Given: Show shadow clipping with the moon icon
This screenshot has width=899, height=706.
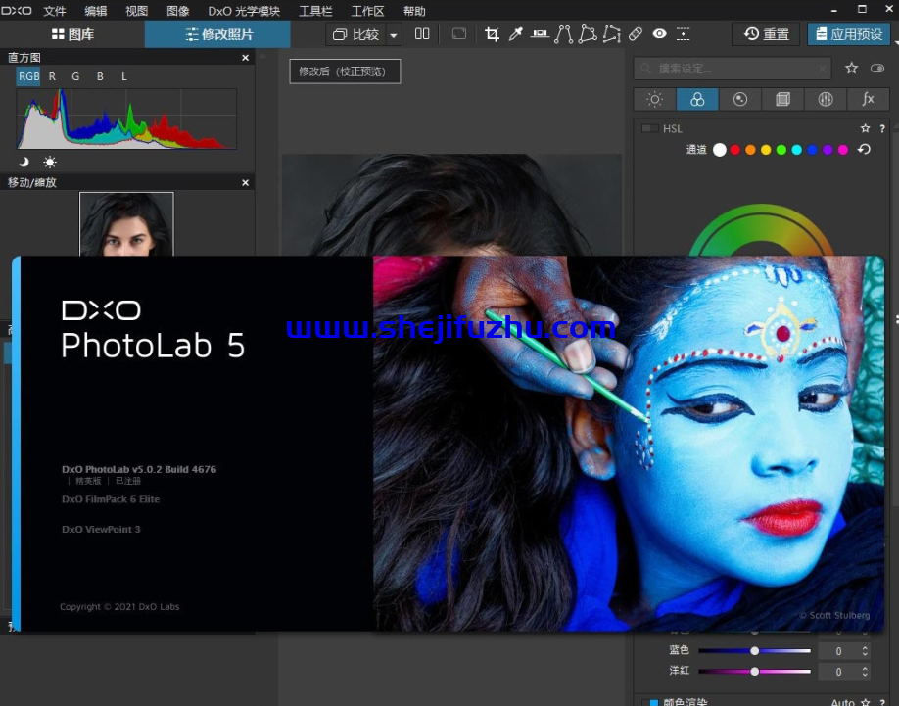Looking at the screenshot, I should 24,163.
